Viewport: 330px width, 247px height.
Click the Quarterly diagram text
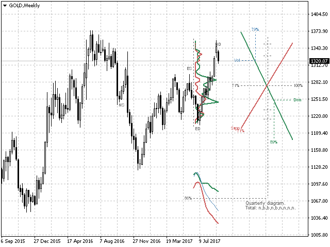(x=266, y=203)
